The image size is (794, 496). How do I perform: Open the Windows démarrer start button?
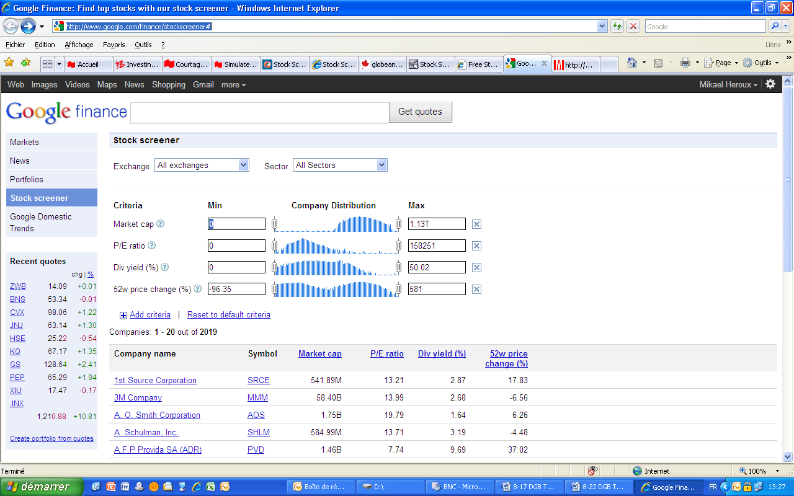42,487
